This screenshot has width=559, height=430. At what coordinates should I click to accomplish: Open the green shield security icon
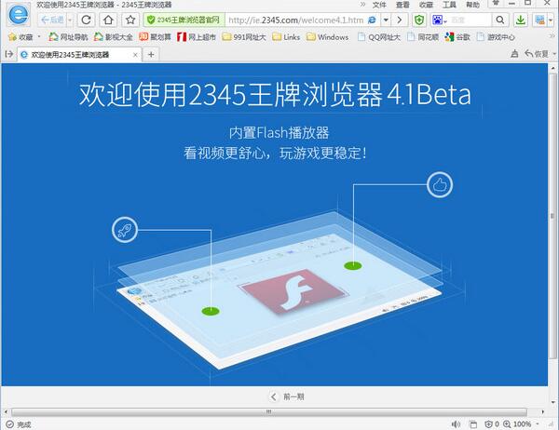point(419,20)
